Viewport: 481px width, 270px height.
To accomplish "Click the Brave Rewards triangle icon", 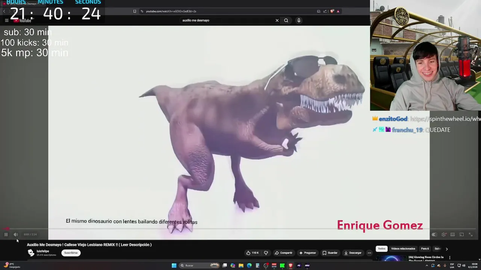I will click(338, 11).
